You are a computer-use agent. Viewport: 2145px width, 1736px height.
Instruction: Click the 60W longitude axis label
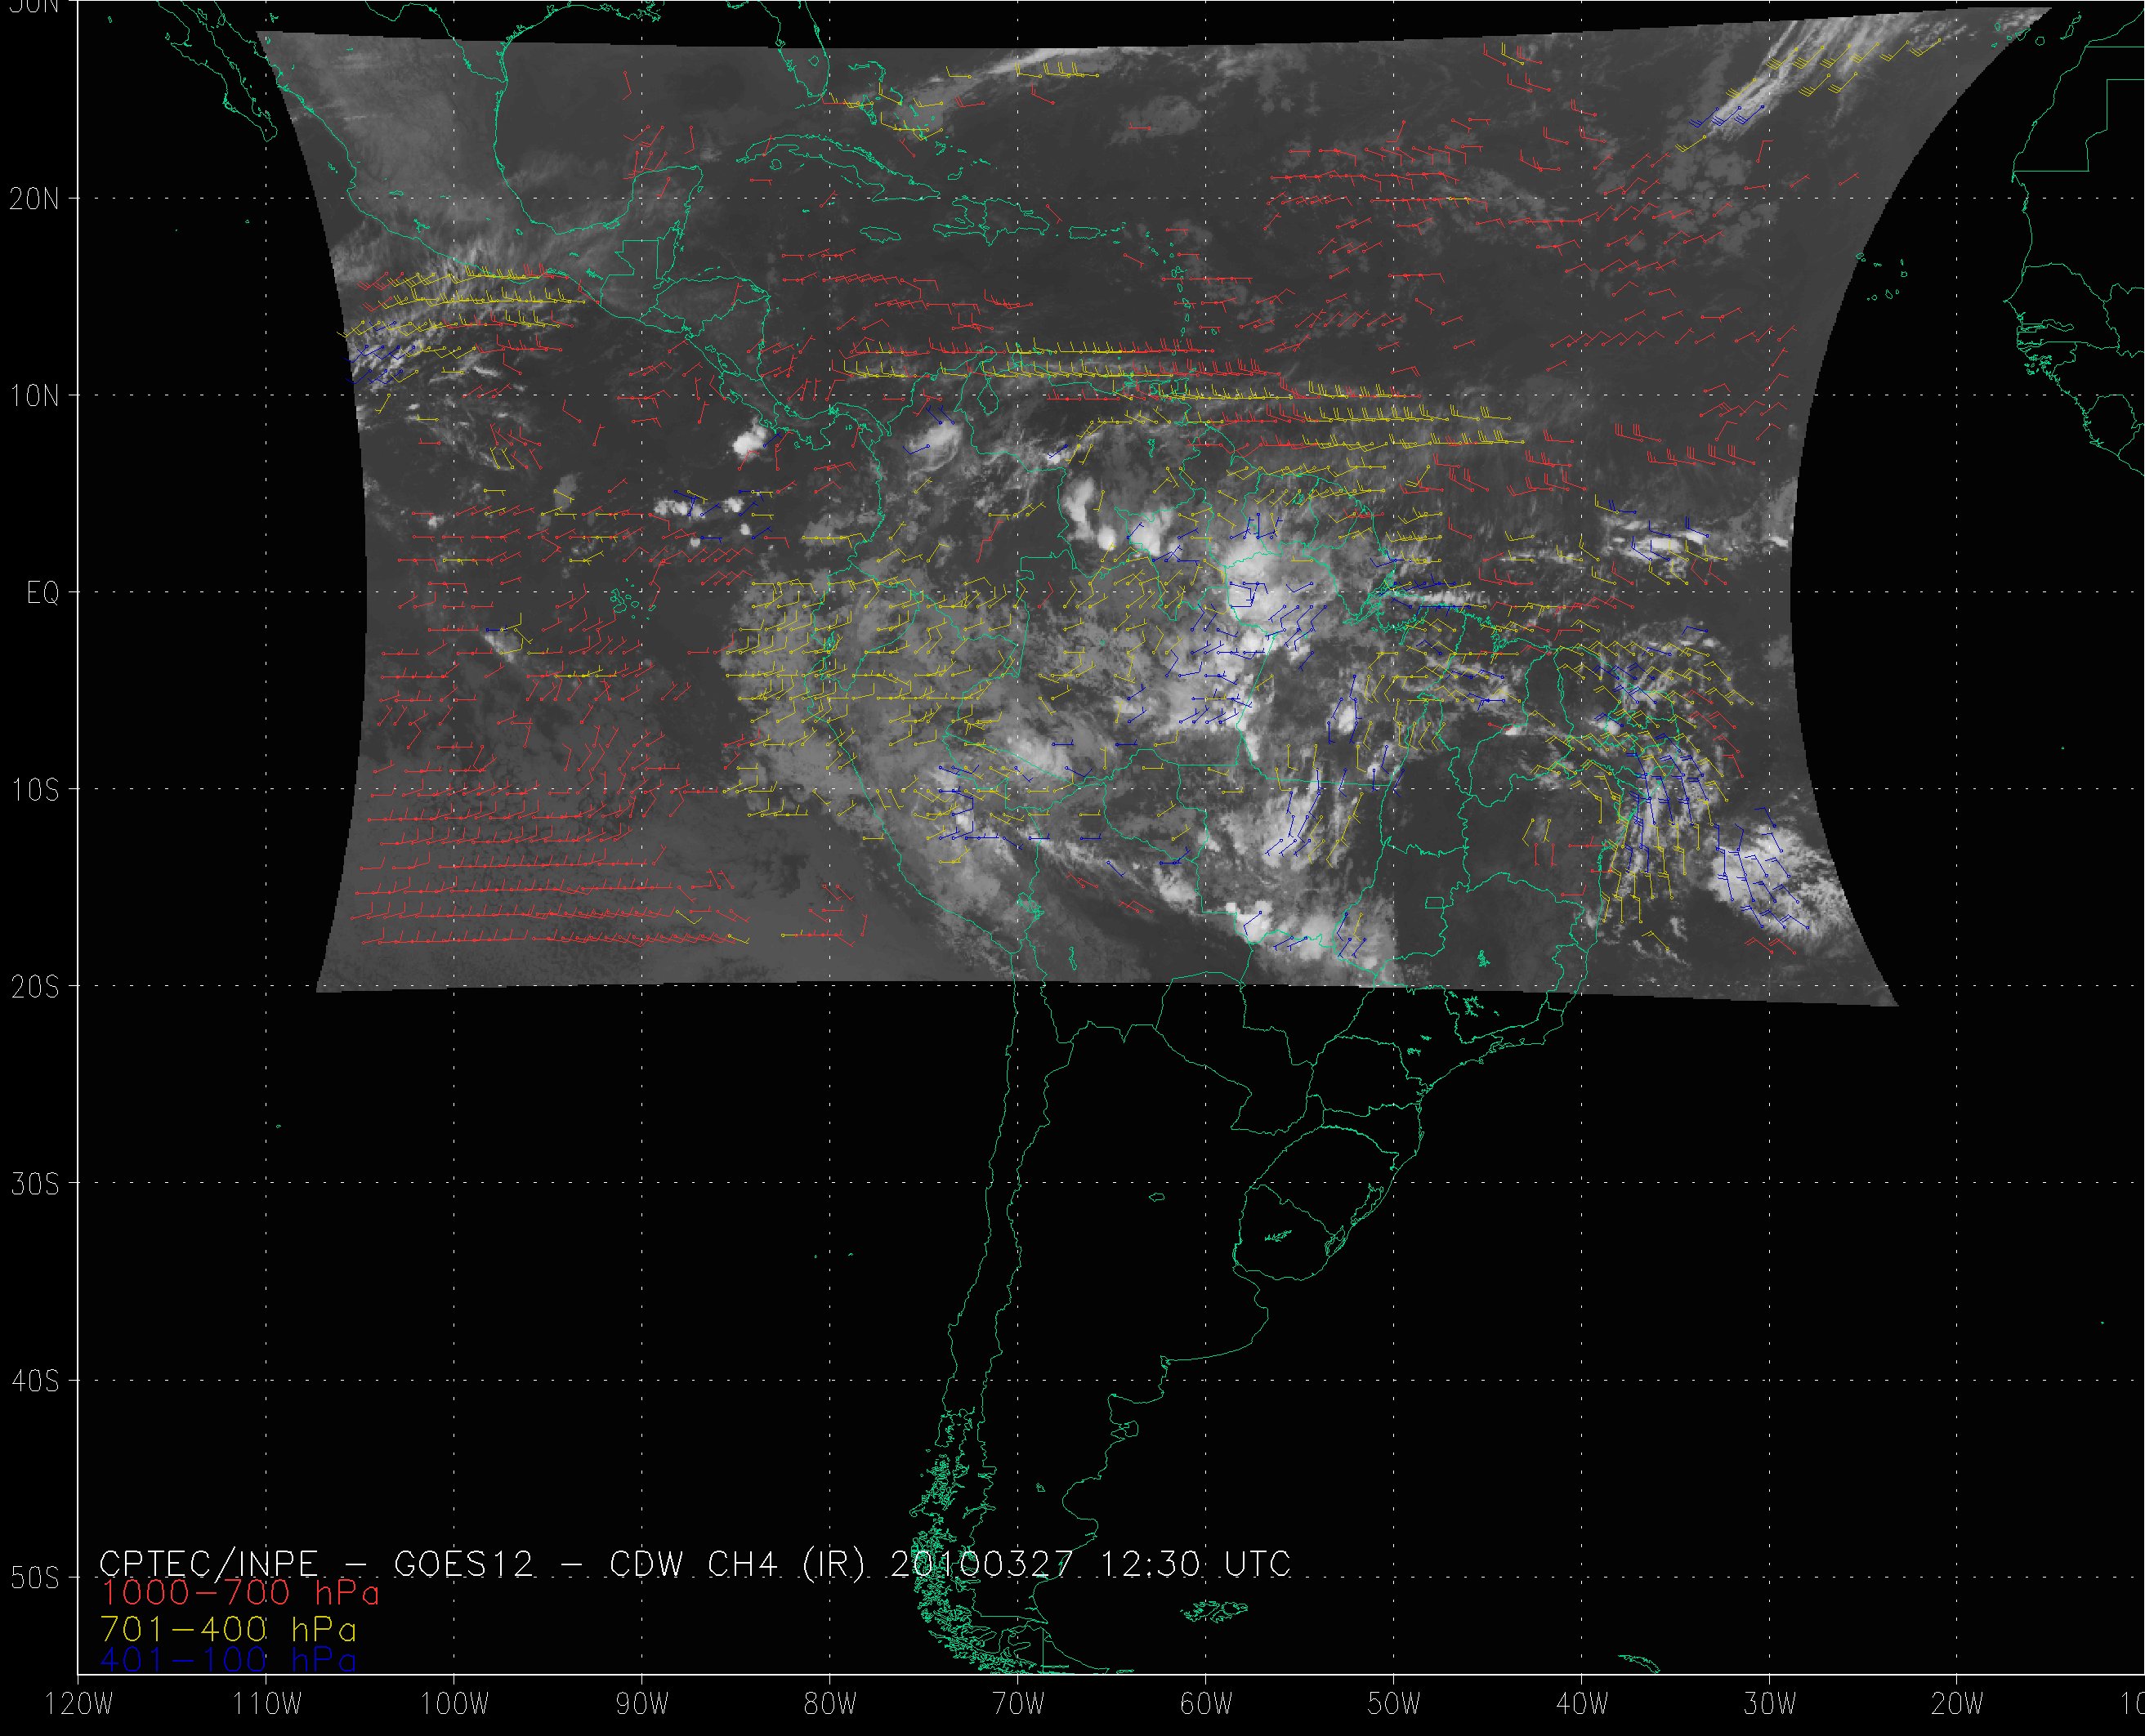(1206, 1705)
